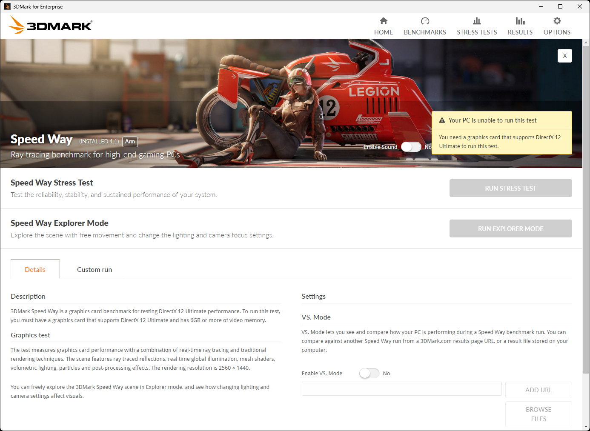This screenshot has width=590, height=431.
Task: Click the Arm badge next to Speed Way
Action: click(x=130, y=142)
